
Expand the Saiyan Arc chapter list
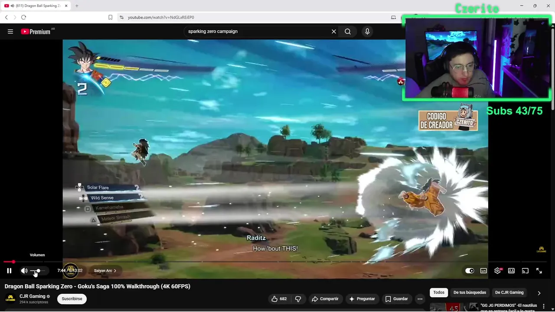[x=105, y=271]
